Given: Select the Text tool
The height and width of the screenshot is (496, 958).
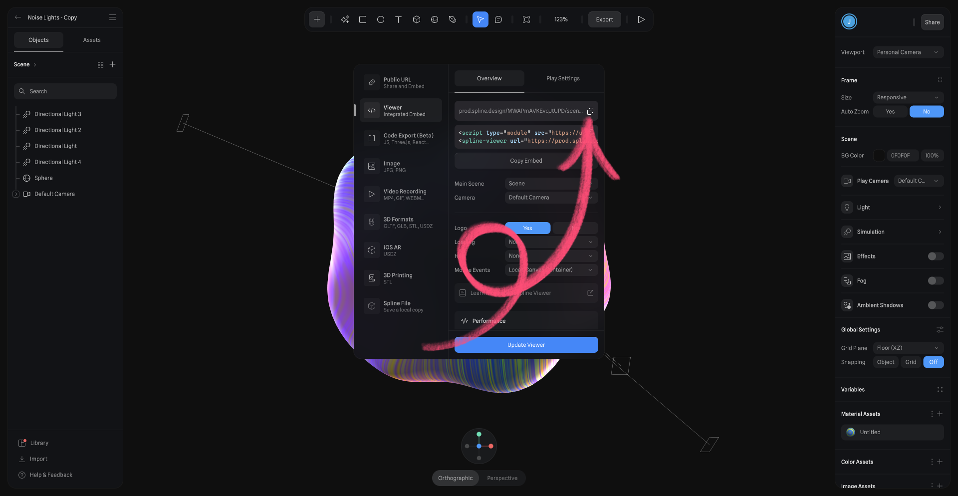Looking at the screenshot, I should (398, 19).
